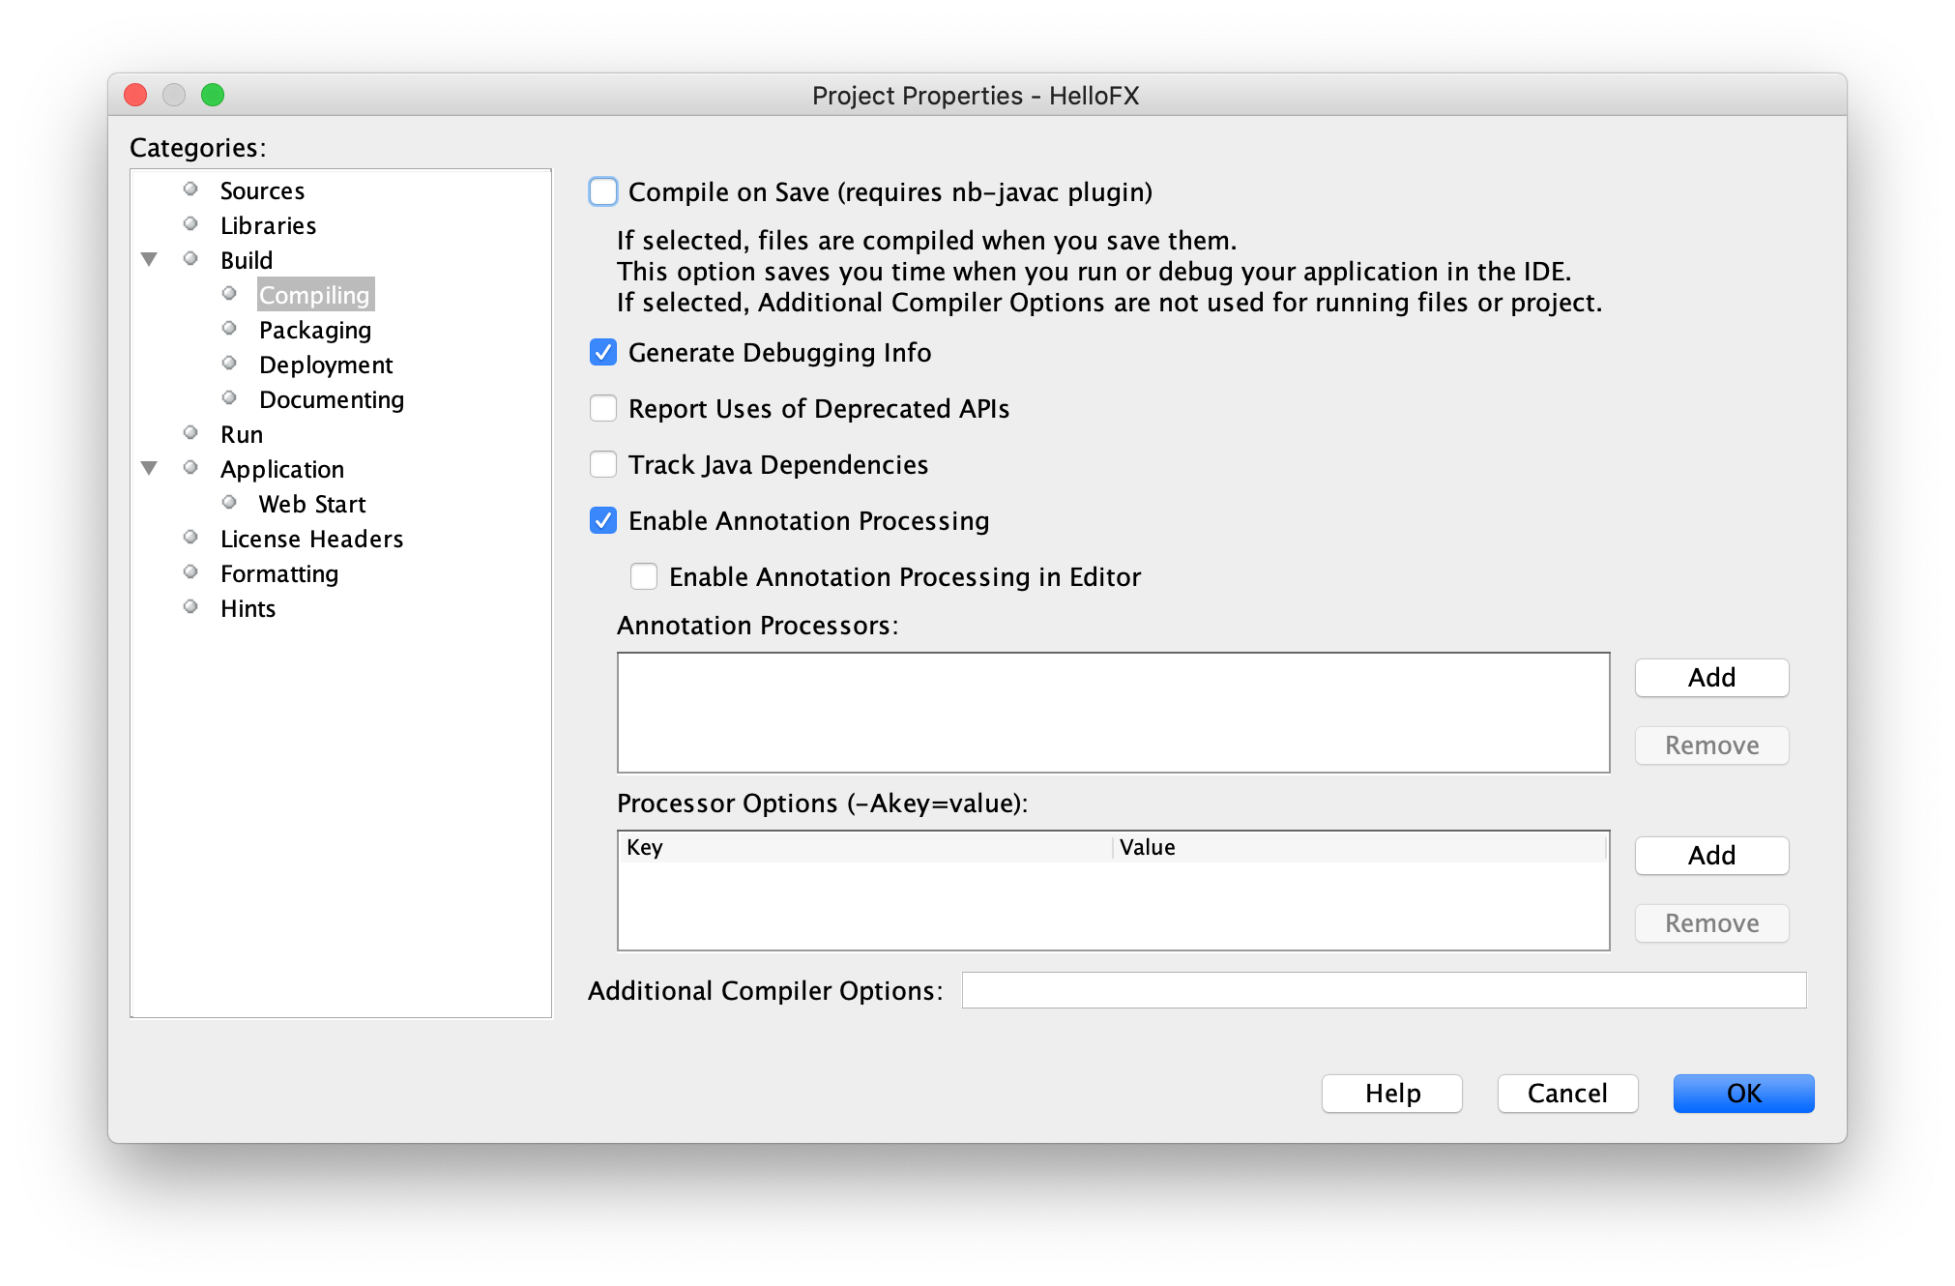Collapse the Application category tree node

[x=149, y=468]
